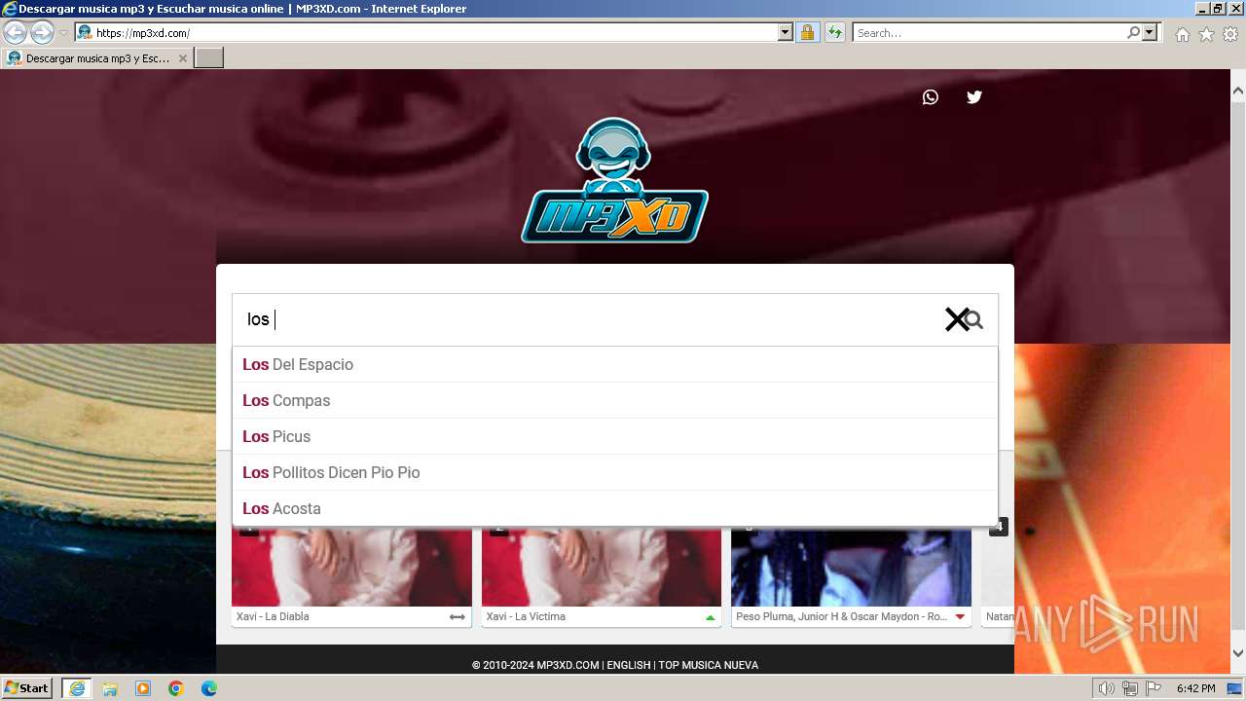Viewport: 1246px width, 701px height.
Task: Click Xavi - La Victima title
Action: pos(526,616)
